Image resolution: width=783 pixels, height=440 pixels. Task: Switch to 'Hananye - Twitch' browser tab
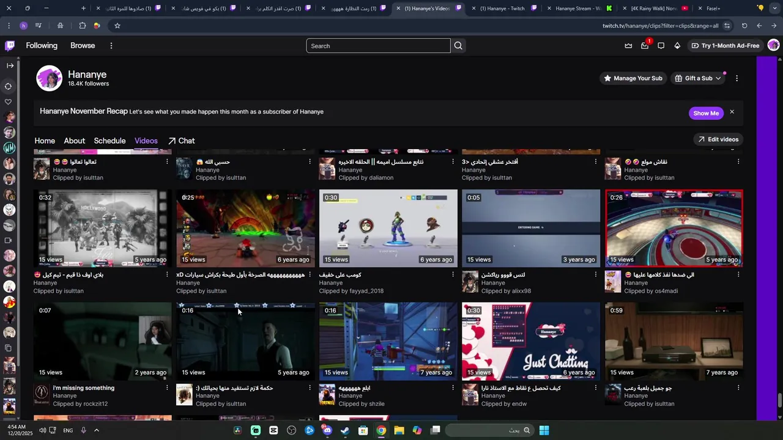coord(503,9)
